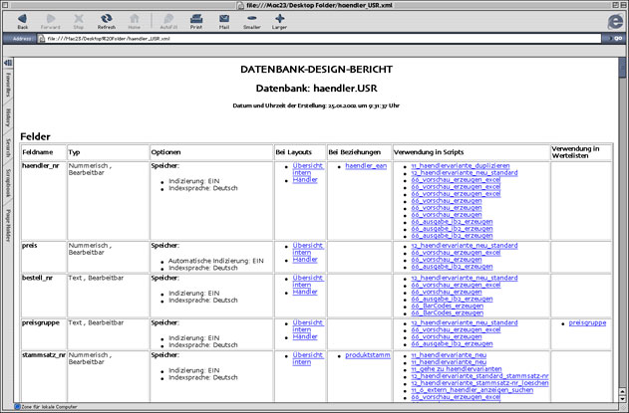Image resolution: width=629 pixels, height=413 pixels.
Task: Click the scrollbar up arrow
Action: (622, 391)
